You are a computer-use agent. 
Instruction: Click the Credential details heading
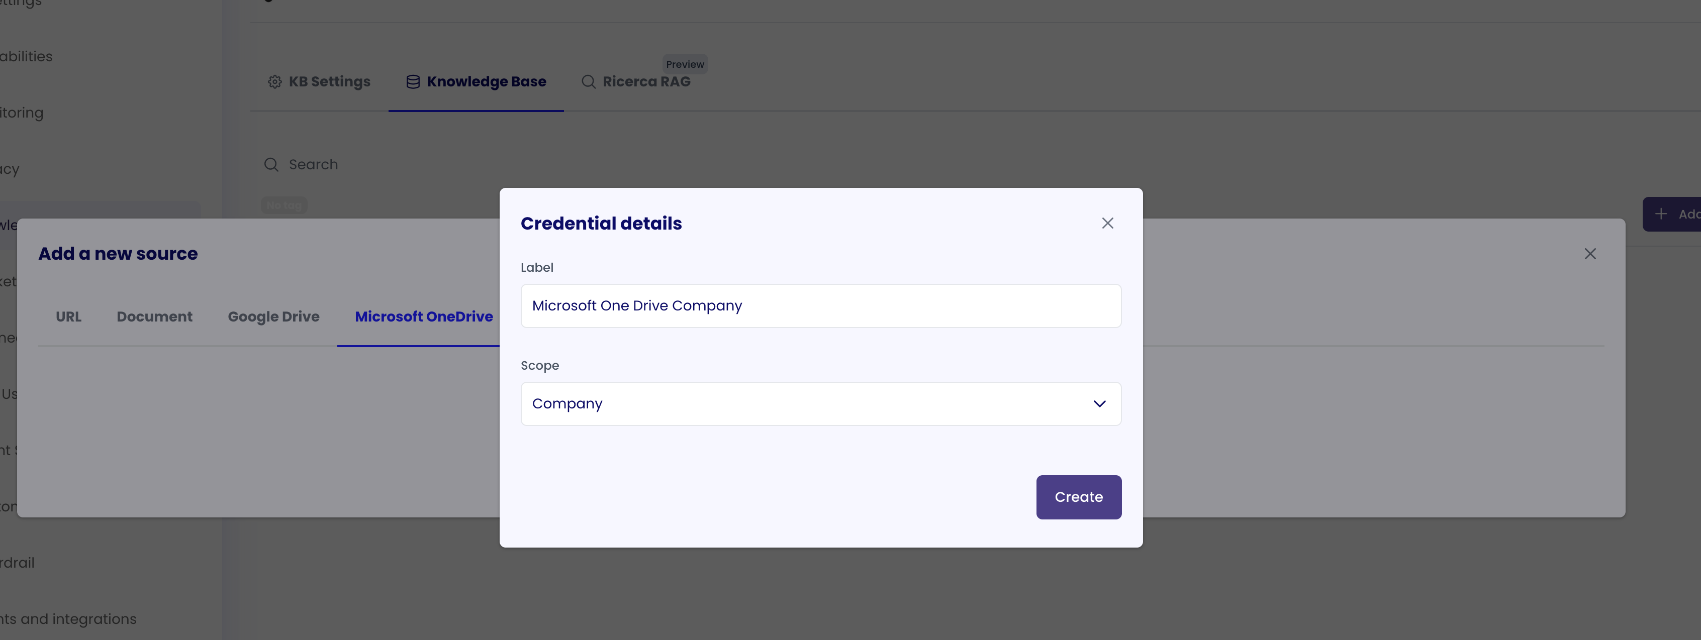(x=601, y=224)
